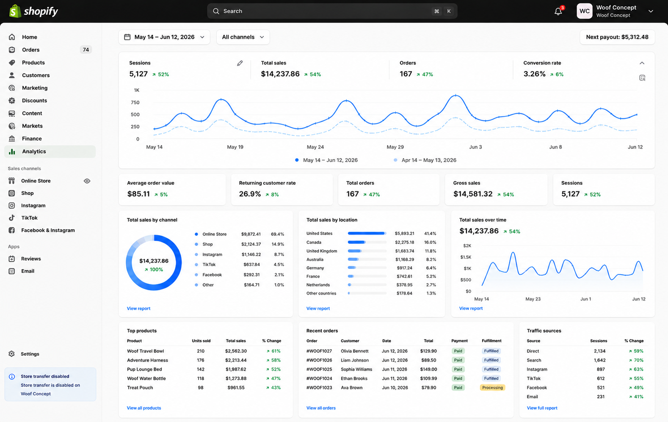The width and height of the screenshot is (668, 422).
Task: Click the Facebook & Instagram icon
Action: point(12,230)
